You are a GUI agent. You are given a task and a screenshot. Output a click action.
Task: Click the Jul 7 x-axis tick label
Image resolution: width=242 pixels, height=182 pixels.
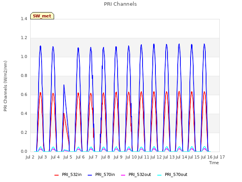coord(93,157)
